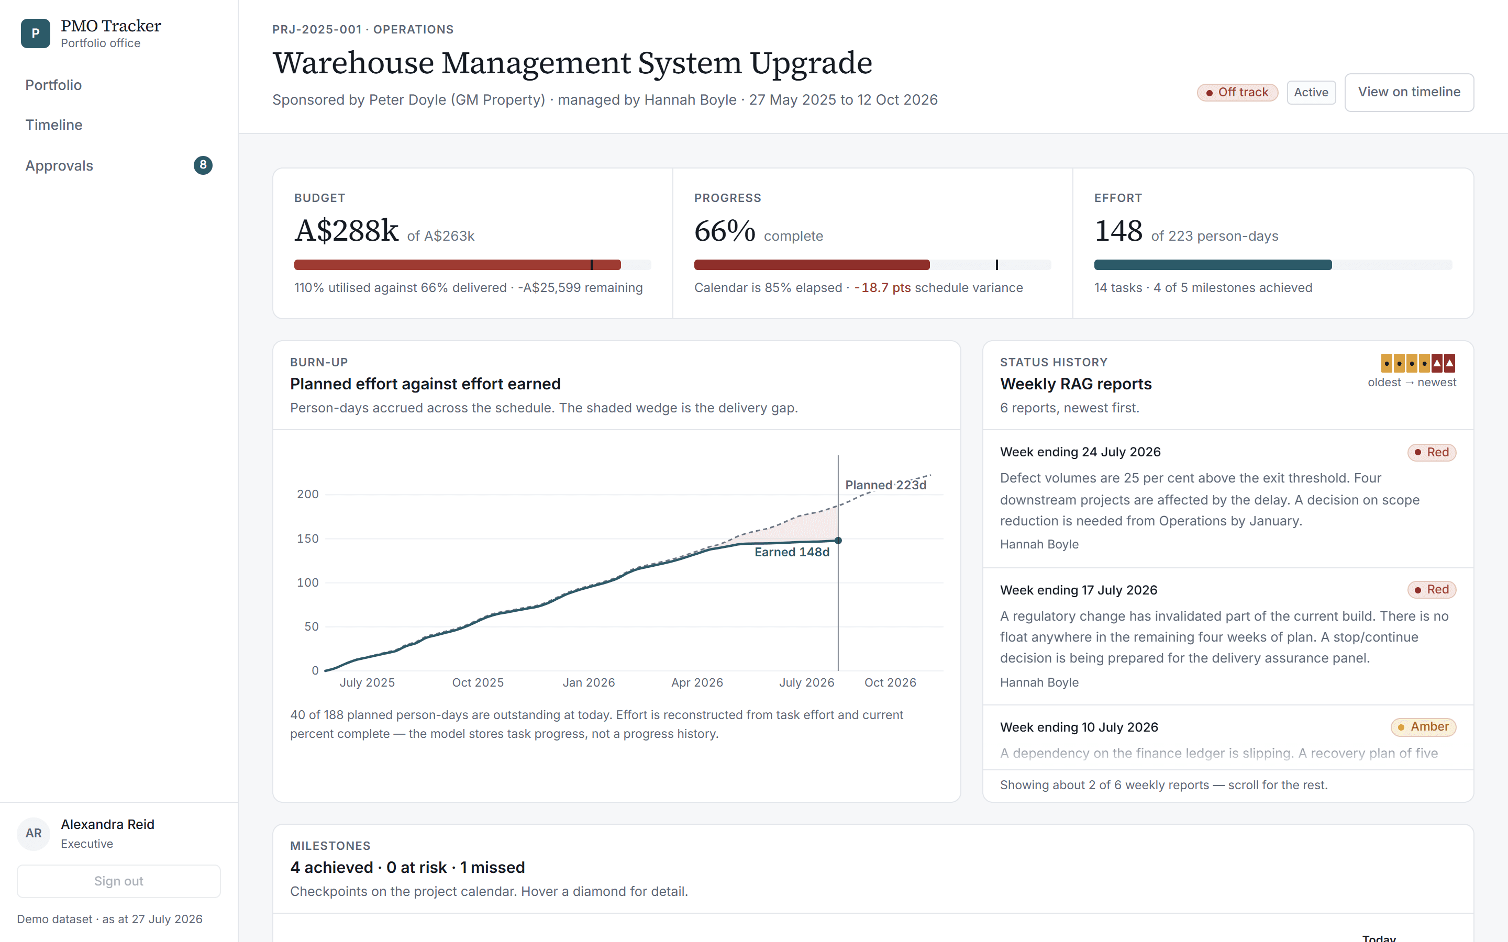Click the Week ending 10 July 2026 heading
The image size is (1508, 942).
[x=1079, y=727]
